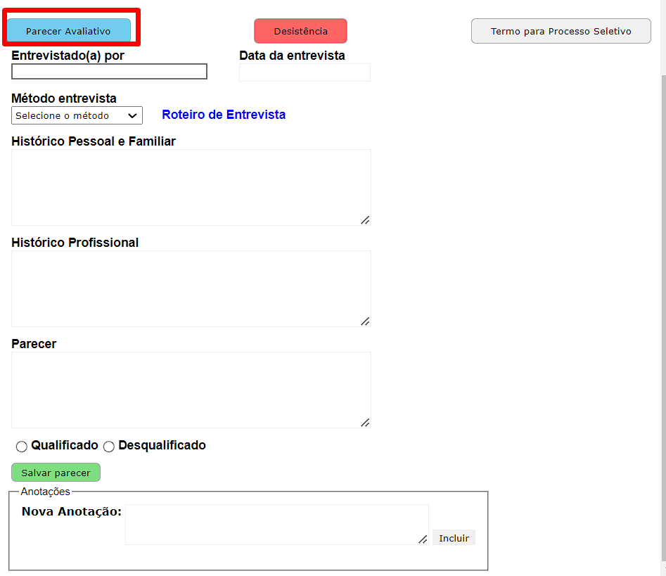The height and width of the screenshot is (576, 666).
Task: Open the Parecer Avaliativo tab
Action: (68, 31)
